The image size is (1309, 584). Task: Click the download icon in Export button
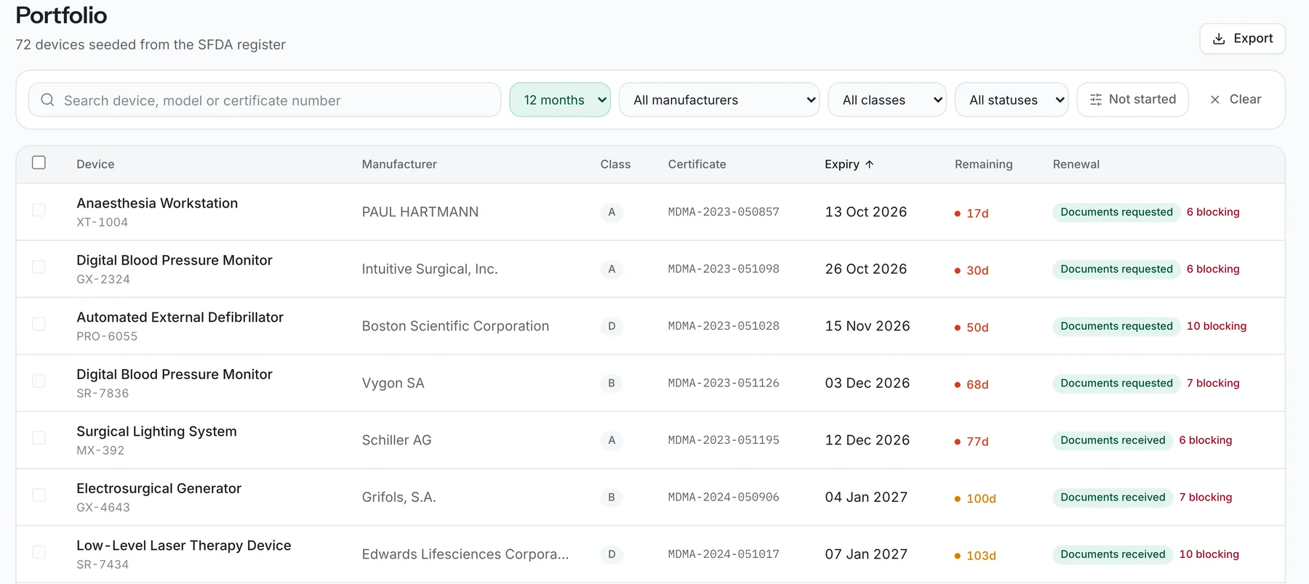(1219, 38)
